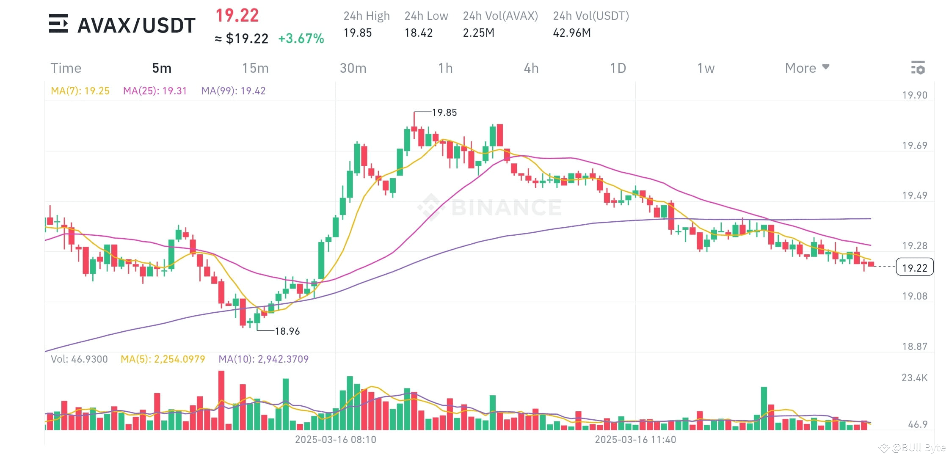Click the 18.96 low price marker
The image size is (949, 457).
tap(287, 331)
